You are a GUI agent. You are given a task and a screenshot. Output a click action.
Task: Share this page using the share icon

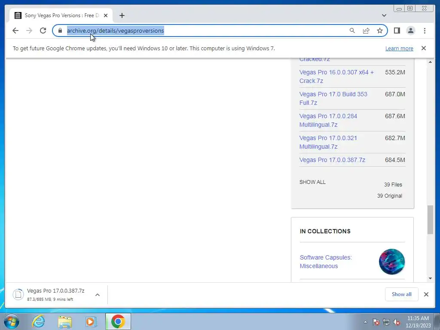(366, 31)
